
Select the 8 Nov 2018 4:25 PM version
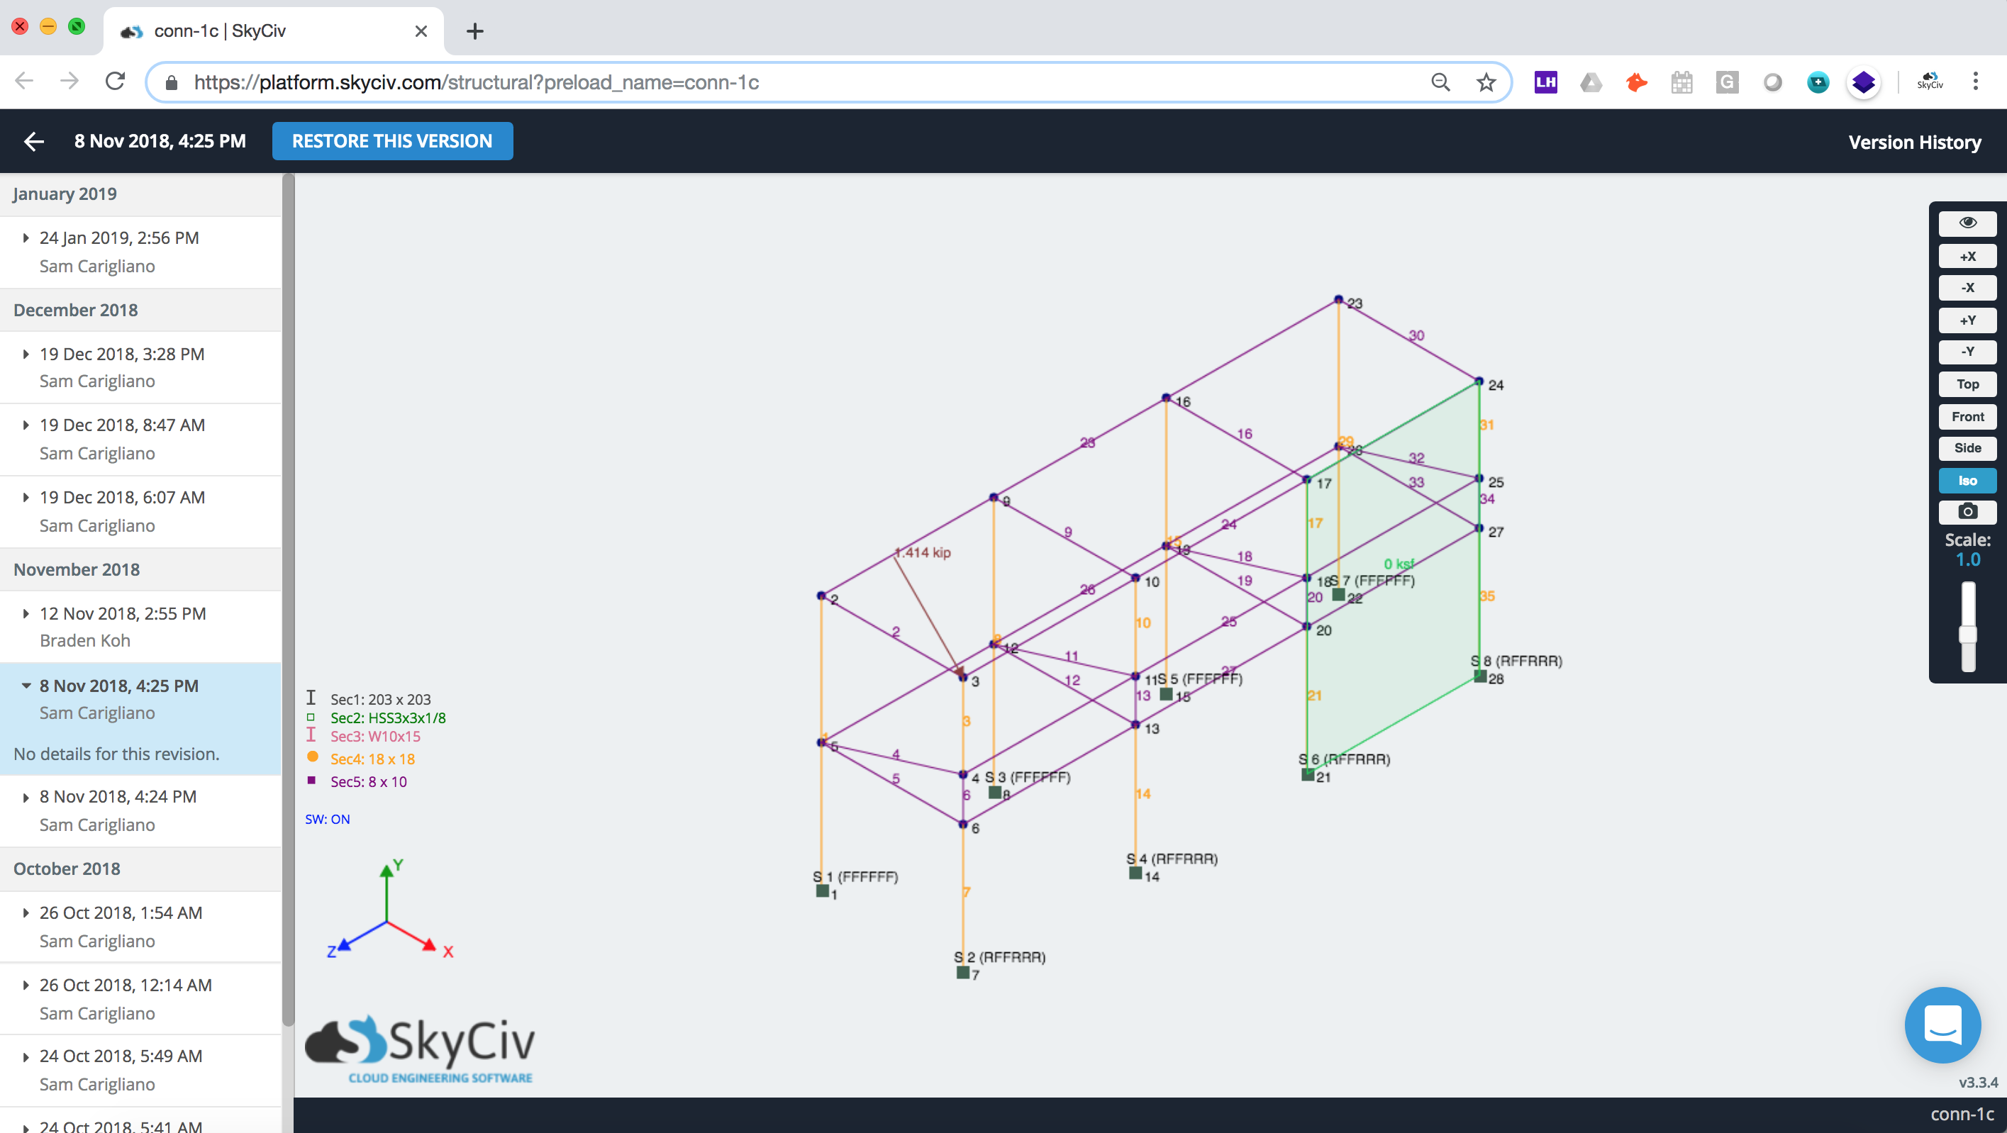point(138,685)
